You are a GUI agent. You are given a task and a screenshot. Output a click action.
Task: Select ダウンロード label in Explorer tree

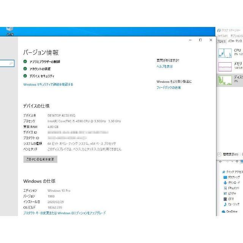[x=234, y=183]
